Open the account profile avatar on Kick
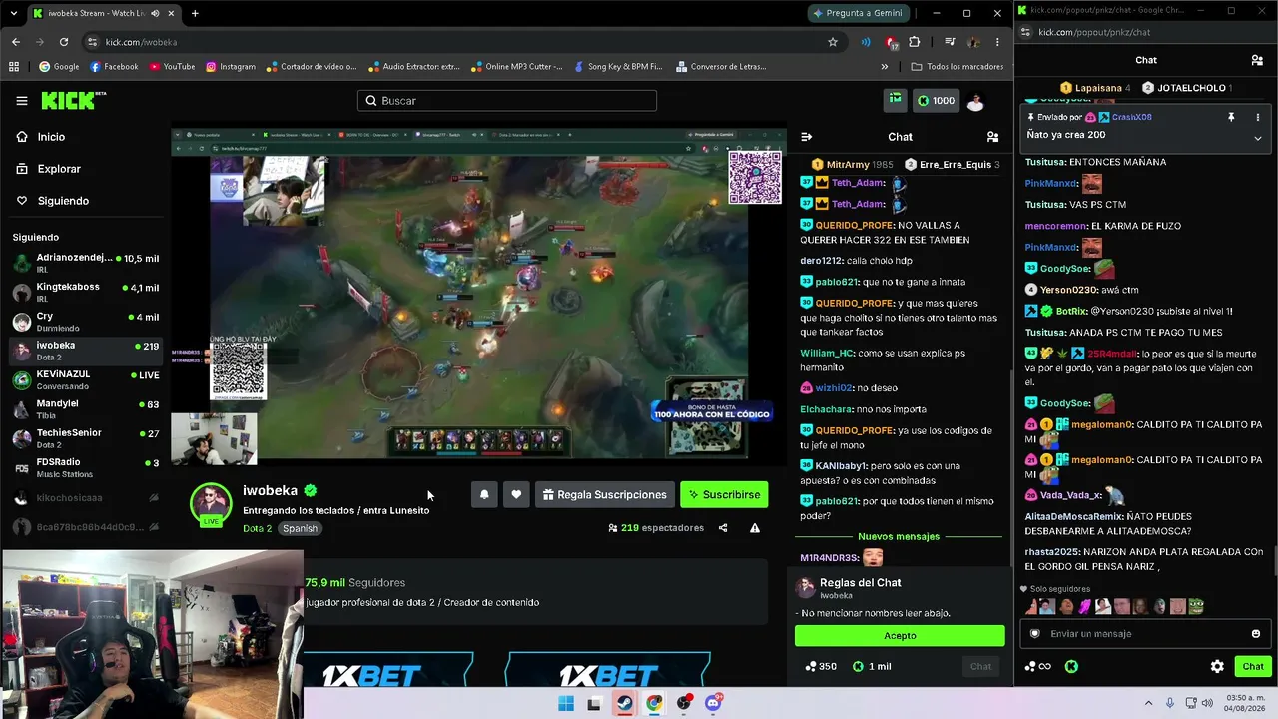1278x719 pixels. coord(976,100)
